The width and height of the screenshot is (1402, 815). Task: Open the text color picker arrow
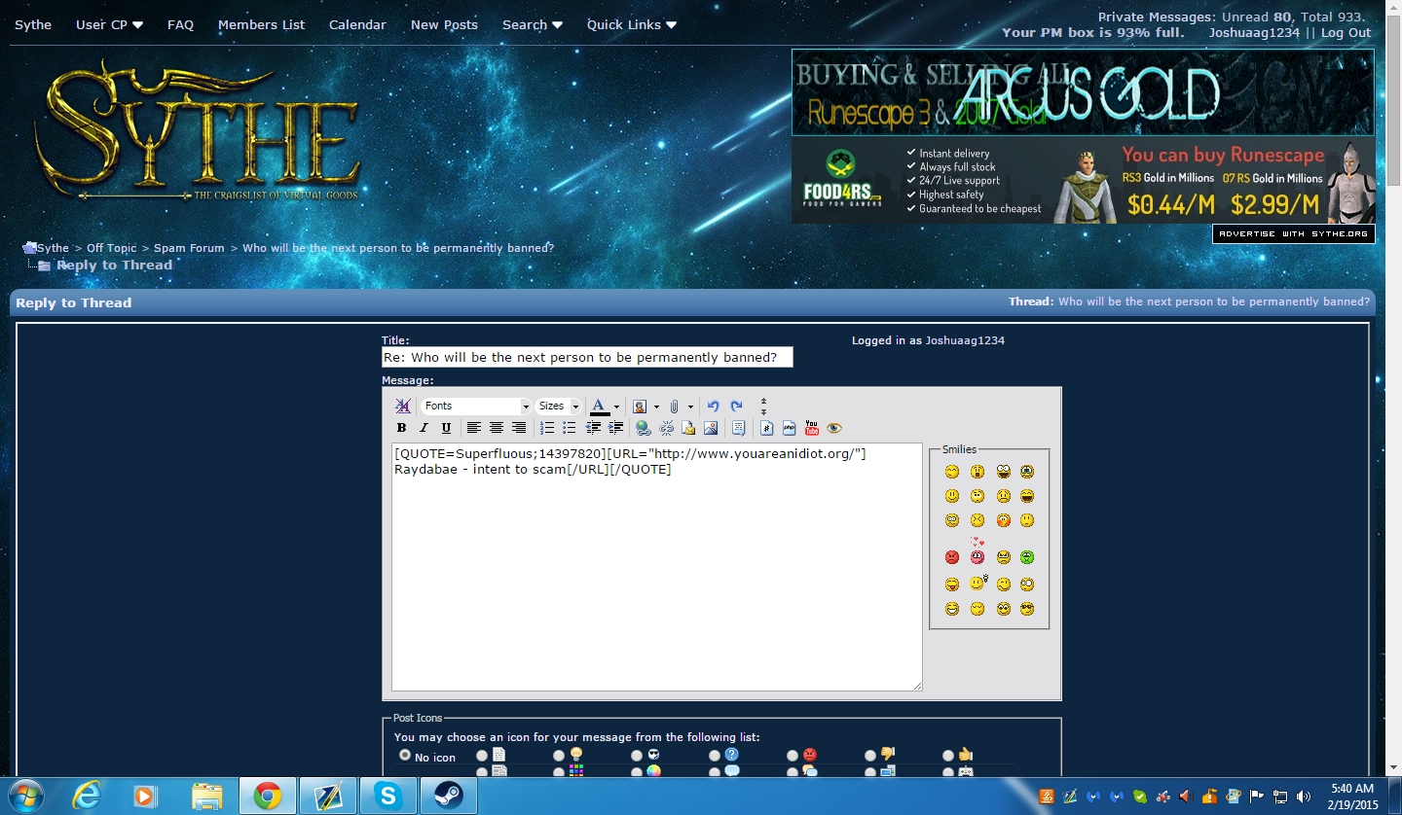(616, 407)
